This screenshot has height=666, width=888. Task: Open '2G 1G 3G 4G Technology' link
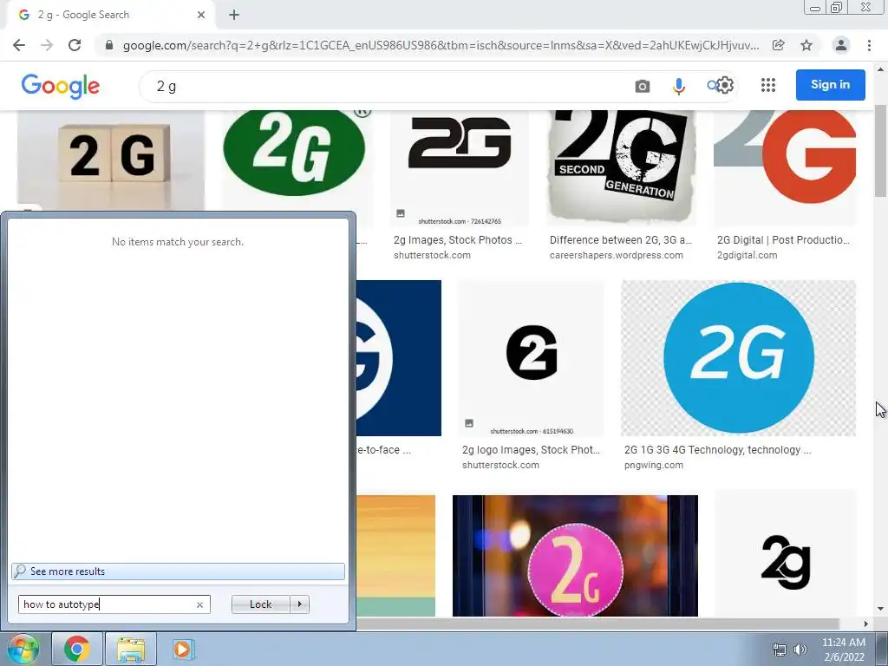click(717, 450)
